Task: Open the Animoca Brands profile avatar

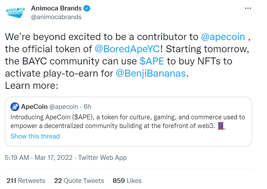Action: click(15, 13)
